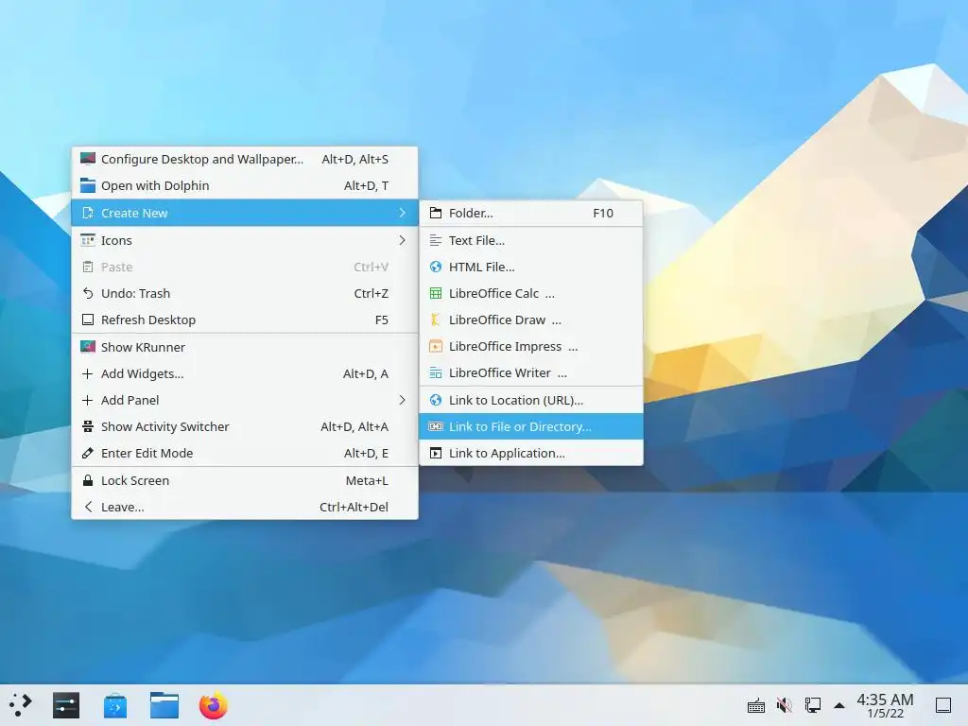Open Dolphin file manager in taskbar
Screen dimensions: 968x726
(x=164, y=705)
